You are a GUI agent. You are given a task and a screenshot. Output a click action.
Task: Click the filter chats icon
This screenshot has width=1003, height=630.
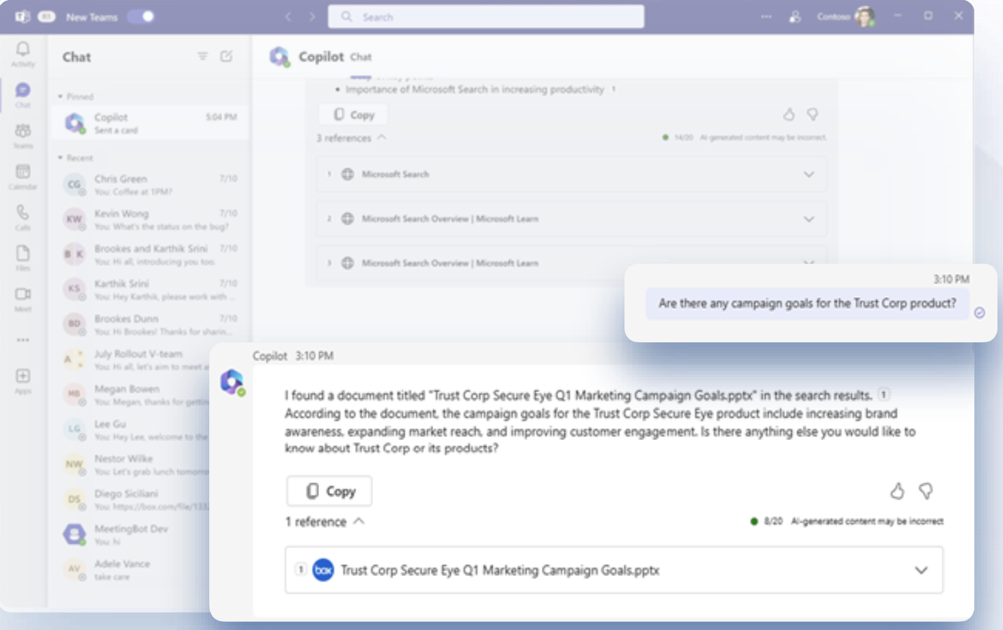[x=203, y=57]
